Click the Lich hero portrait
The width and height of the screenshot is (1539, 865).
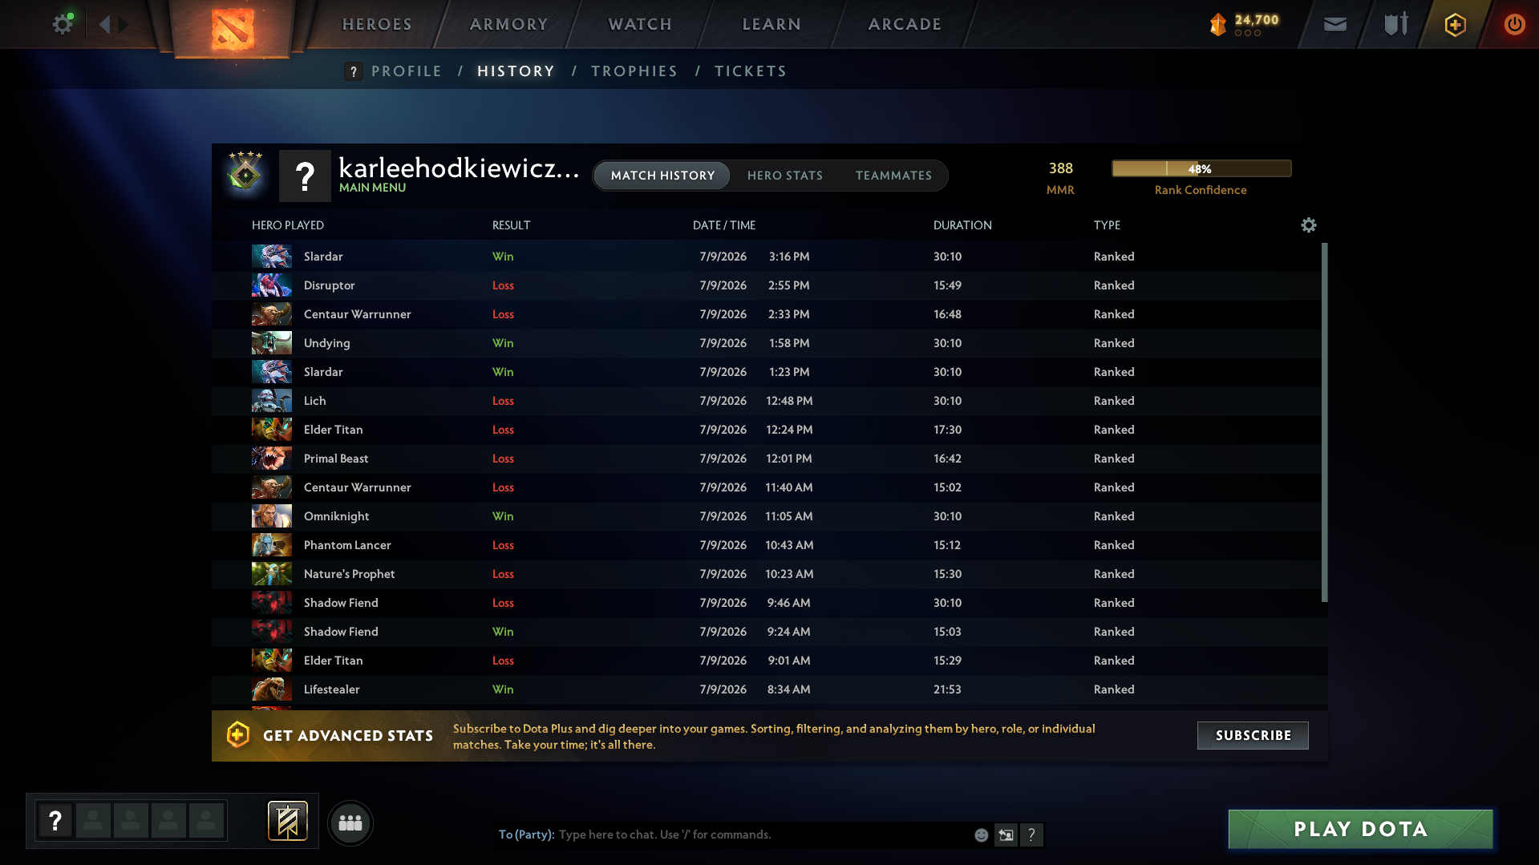click(272, 401)
